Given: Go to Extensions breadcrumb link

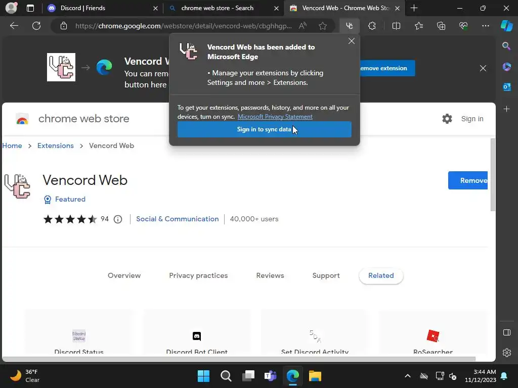Looking at the screenshot, I should coord(56,145).
